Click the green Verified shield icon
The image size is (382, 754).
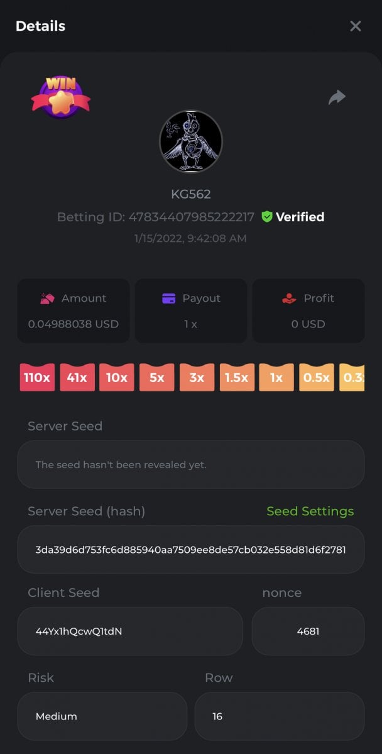coord(267,217)
